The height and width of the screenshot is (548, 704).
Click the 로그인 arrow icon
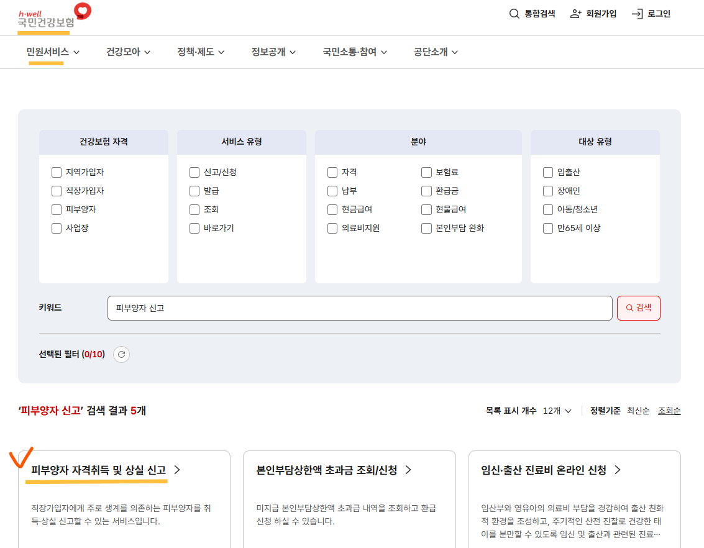[636, 13]
